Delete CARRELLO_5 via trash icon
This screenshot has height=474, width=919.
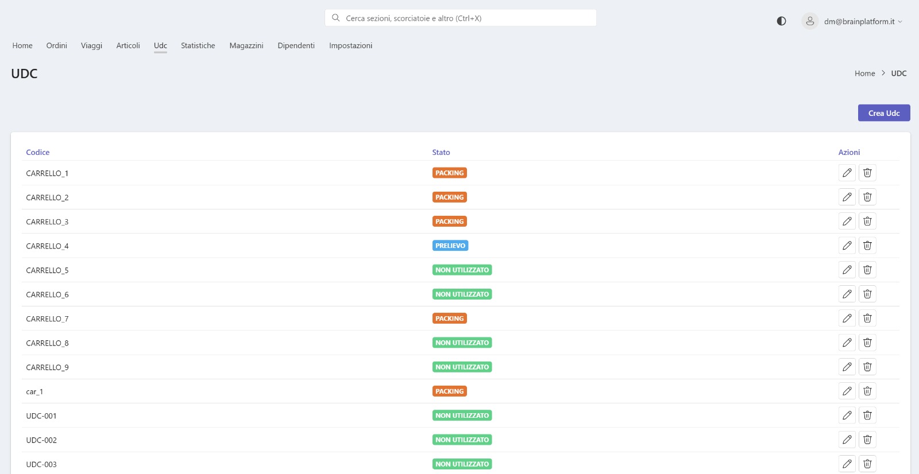[x=867, y=270]
